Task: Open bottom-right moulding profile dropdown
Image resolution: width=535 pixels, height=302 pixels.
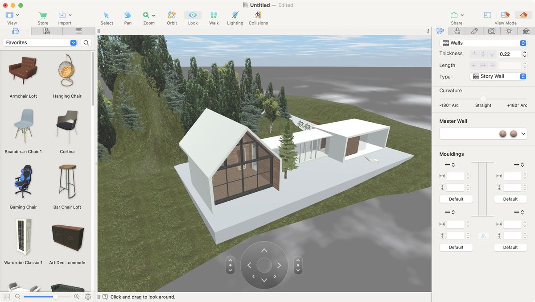Action: tap(519, 212)
